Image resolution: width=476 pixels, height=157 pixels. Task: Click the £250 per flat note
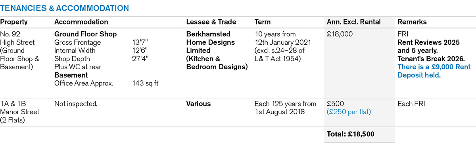349,112
